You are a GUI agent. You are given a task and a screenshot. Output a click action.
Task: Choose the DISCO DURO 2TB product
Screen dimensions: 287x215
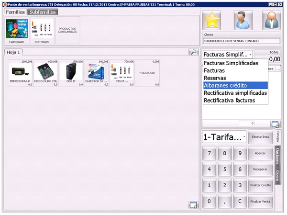46,73
